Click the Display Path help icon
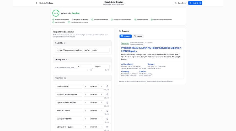Viewport: 236px width, 131px height. click(x=67, y=59)
